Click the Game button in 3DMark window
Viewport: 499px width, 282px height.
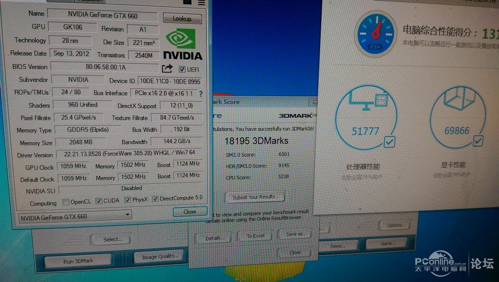click(x=388, y=244)
